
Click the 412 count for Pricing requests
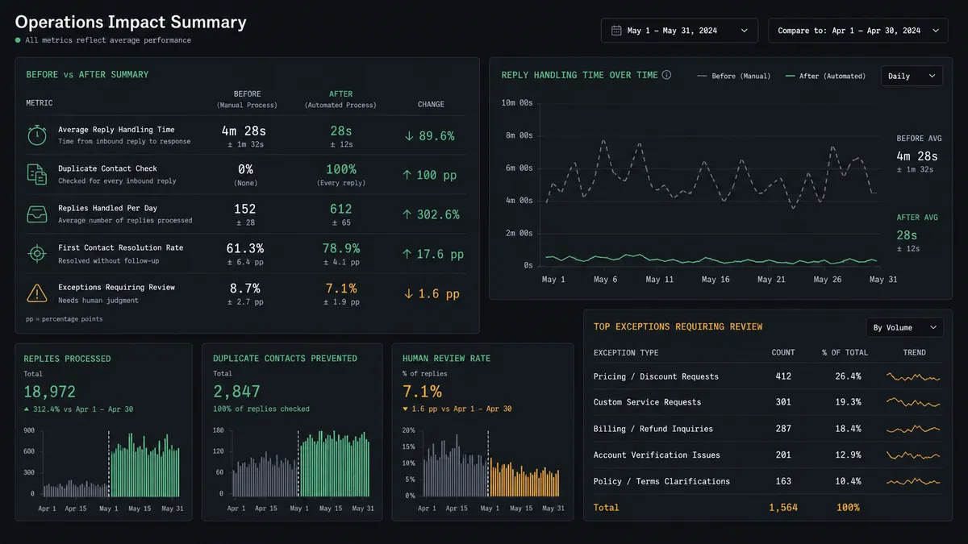(782, 376)
